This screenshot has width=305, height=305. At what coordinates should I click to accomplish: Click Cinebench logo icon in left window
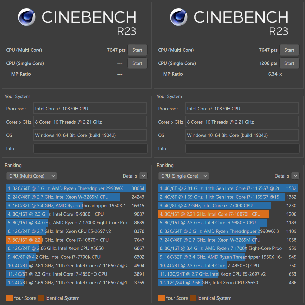point(27,17)
